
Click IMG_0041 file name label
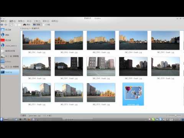37,53
